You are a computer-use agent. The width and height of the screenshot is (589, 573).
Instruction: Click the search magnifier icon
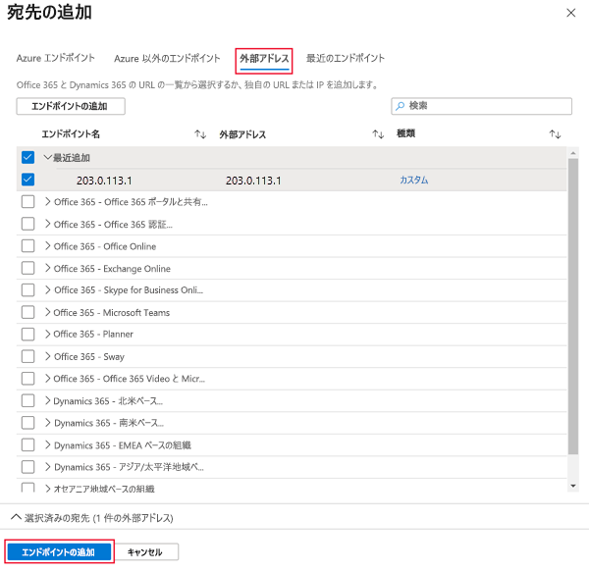pyautogui.click(x=401, y=106)
